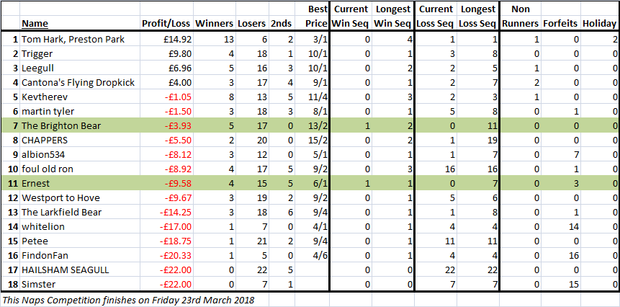The width and height of the screenshot is (620, 307).
Task: Select the Naps Competition finish date note
Action: click(127, 300)
